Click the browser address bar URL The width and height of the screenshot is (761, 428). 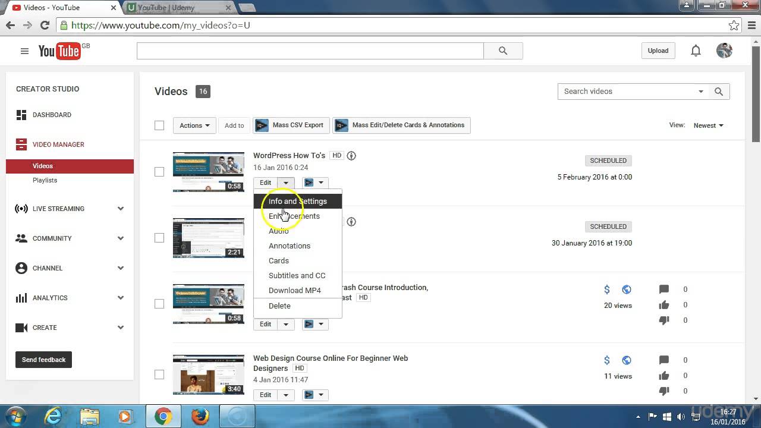pyautogui.click(x=161, y=26)
